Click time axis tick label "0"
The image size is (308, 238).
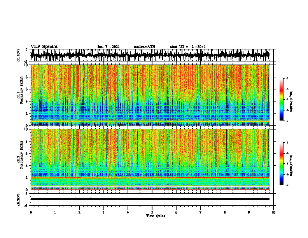coord(31,212)
